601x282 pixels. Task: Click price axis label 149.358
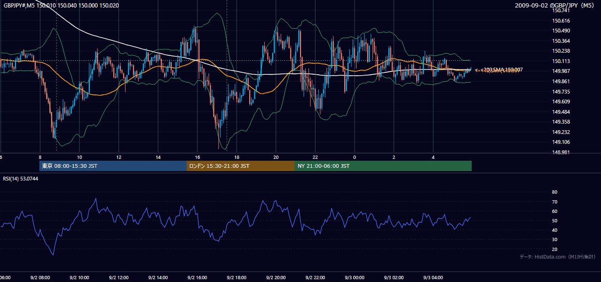[562, 122]
